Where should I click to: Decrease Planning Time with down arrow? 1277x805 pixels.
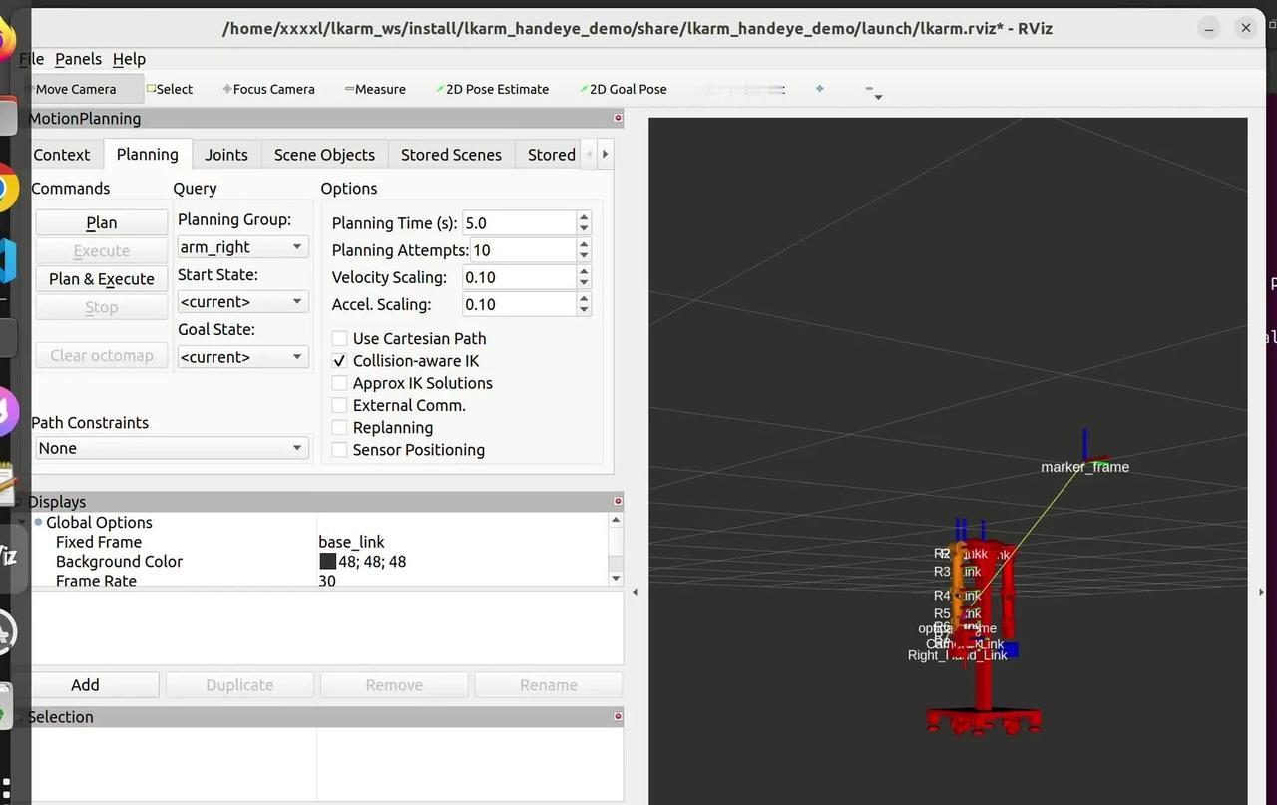click(x=584, y=229)
